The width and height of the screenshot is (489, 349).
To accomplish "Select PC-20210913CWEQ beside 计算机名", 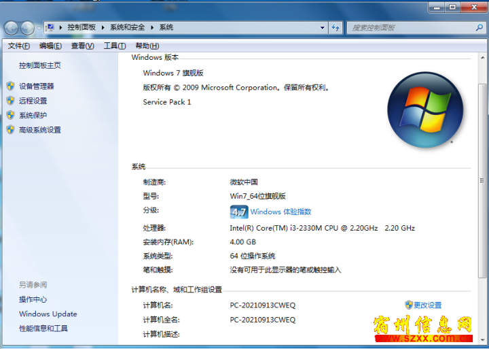I will point(263,305).
